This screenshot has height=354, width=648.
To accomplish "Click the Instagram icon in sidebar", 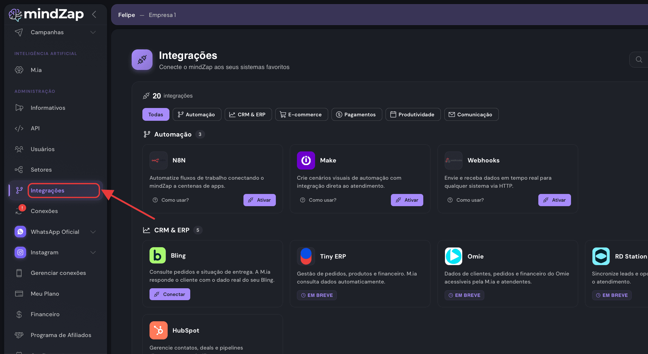I will point(20,252).
